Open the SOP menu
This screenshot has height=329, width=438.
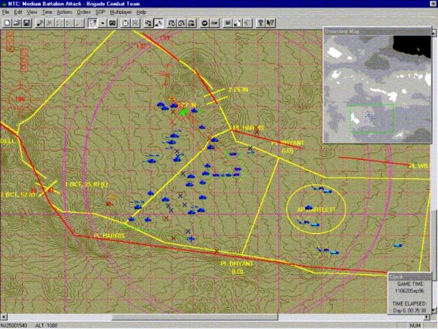coord(100,12)
